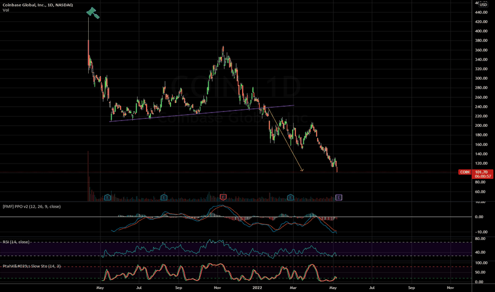
Task: Click the 440.00 price axis label
Action: coord(481,12)
